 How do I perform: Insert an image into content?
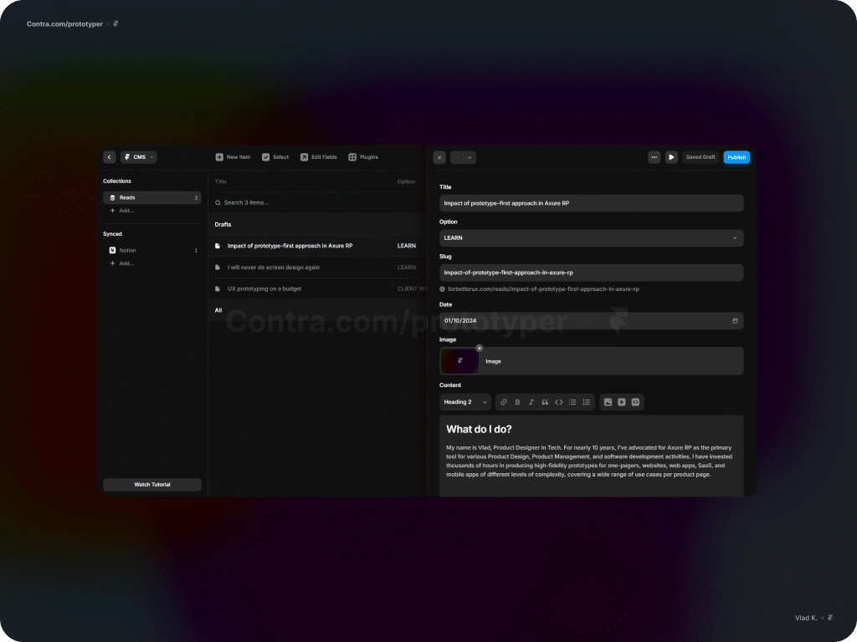608,402
